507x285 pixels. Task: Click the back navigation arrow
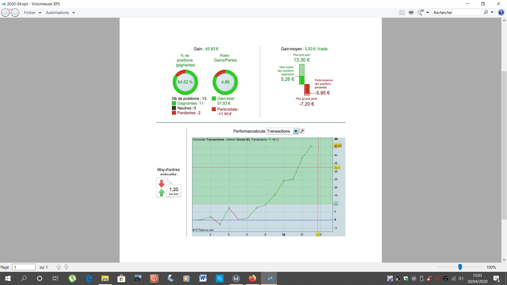(5, 12)
